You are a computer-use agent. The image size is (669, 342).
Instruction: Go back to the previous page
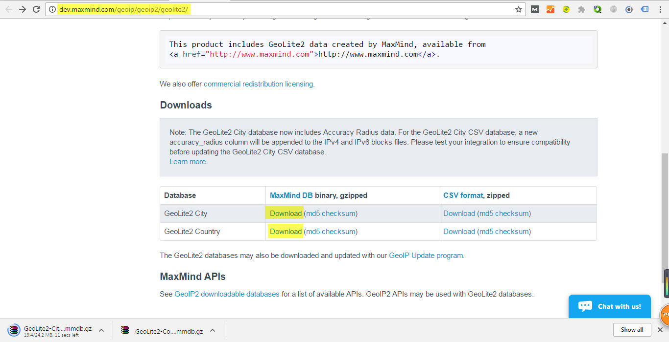[x=8, y=9]
